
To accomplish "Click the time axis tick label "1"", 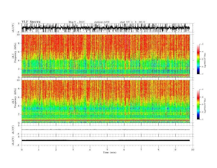I will 39,150.
